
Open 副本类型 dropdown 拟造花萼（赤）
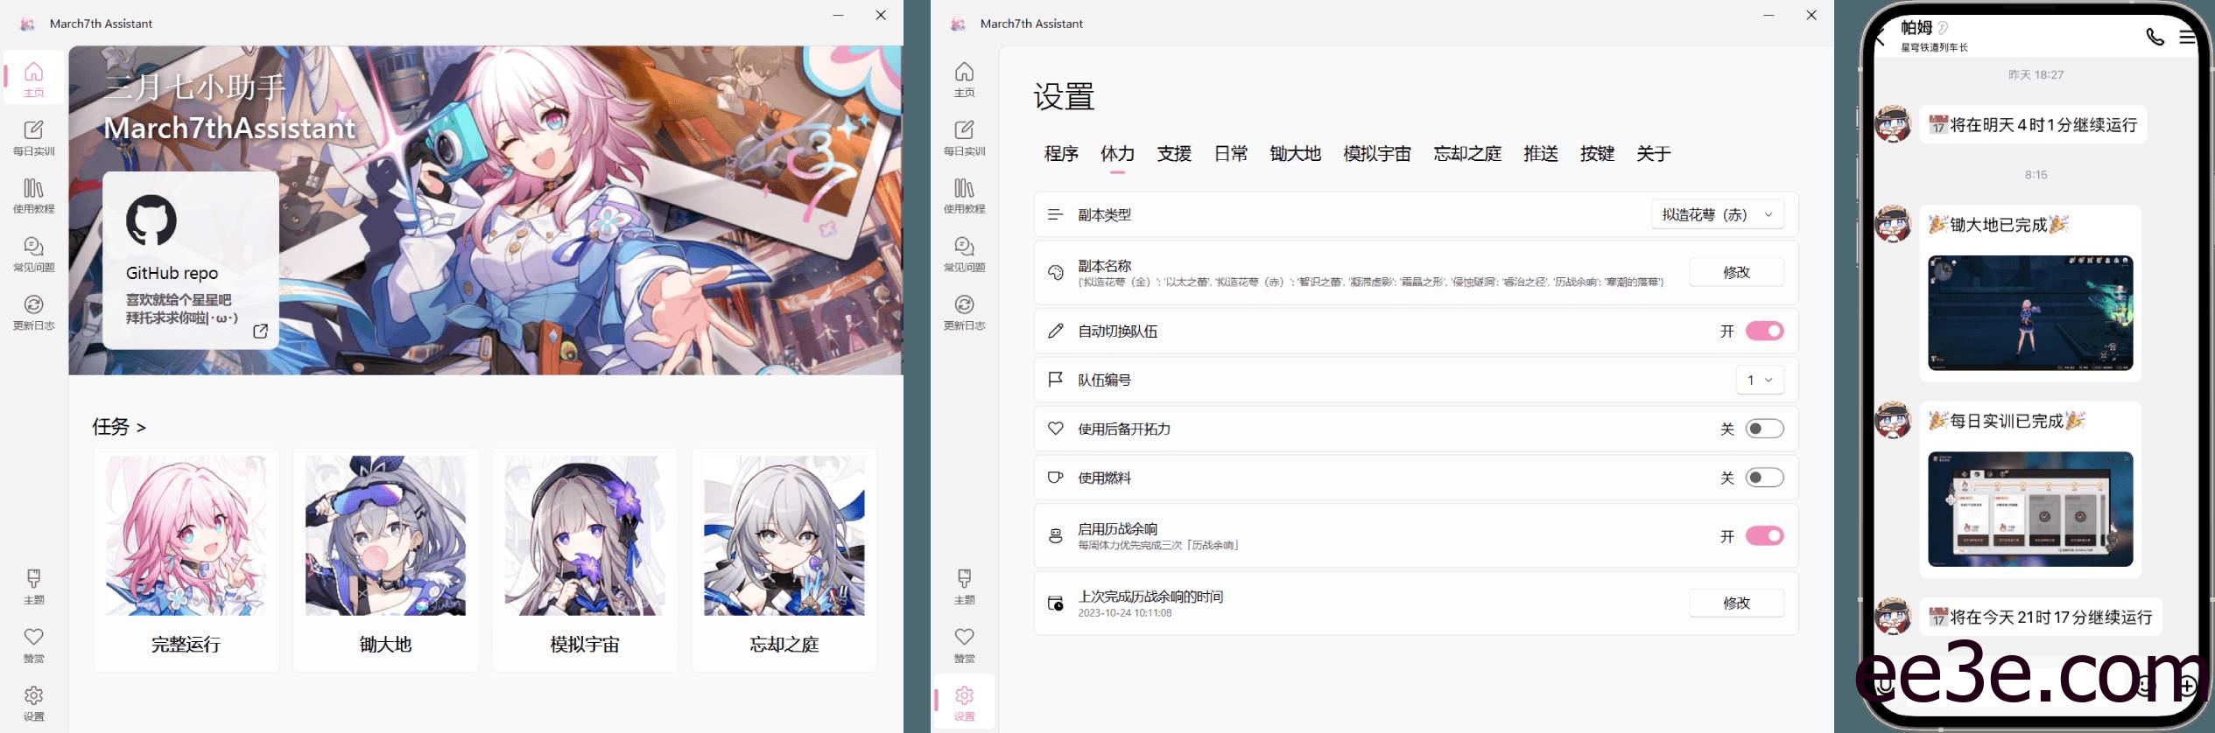(1718, 214)
